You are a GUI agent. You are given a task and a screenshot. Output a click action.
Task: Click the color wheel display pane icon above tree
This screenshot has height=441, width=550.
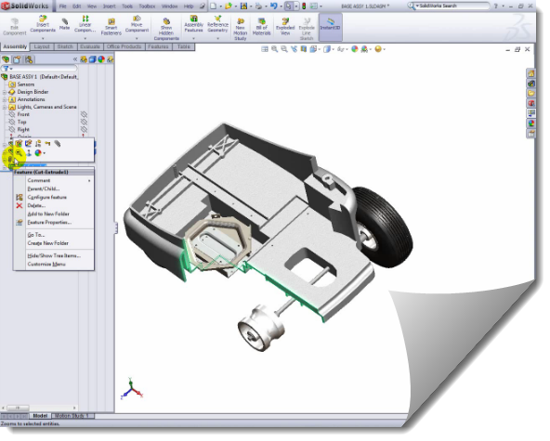pyautogui.click(x=101, y=59)
